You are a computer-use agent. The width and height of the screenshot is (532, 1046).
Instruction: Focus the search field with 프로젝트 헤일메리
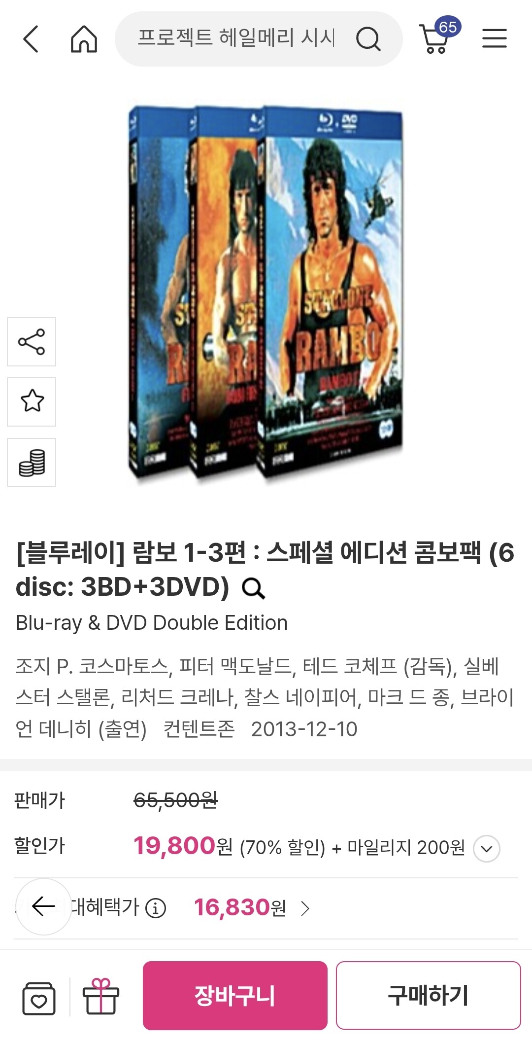pyautogui.click(x=236, y=38)
